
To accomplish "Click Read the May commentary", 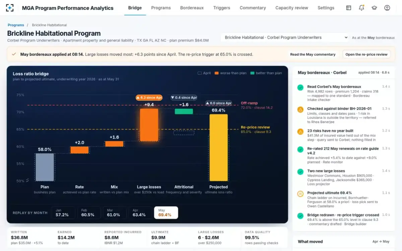I will click(313, 54).
